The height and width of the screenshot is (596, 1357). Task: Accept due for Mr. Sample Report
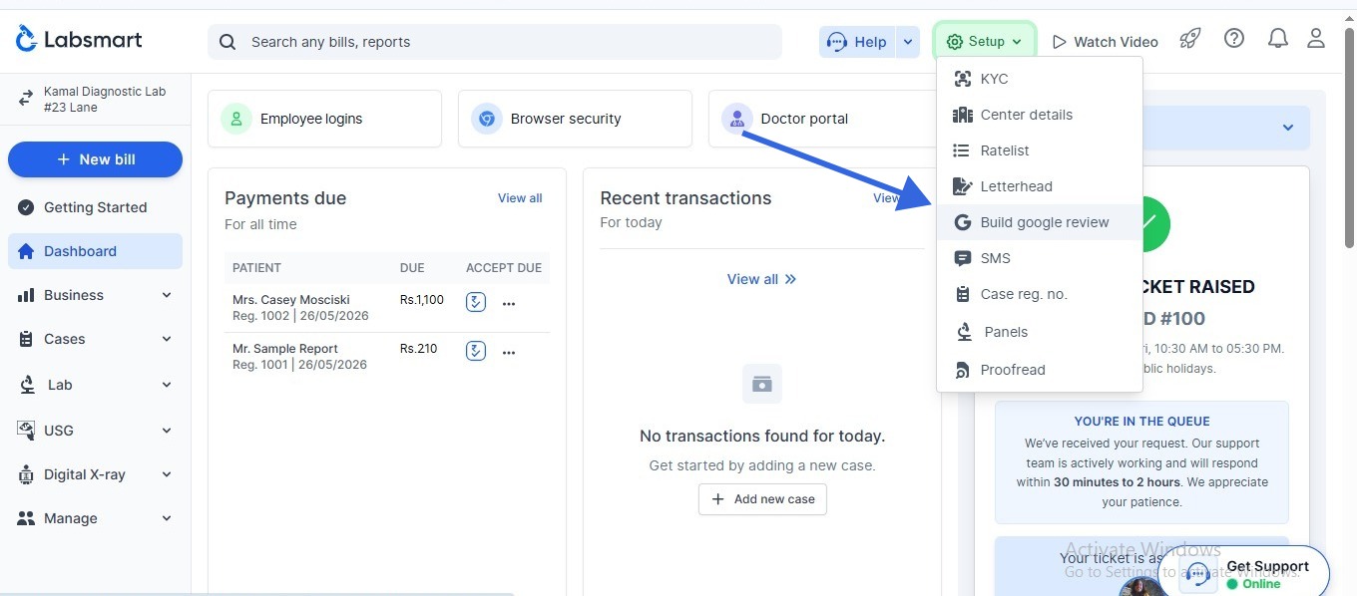[476, 350]
